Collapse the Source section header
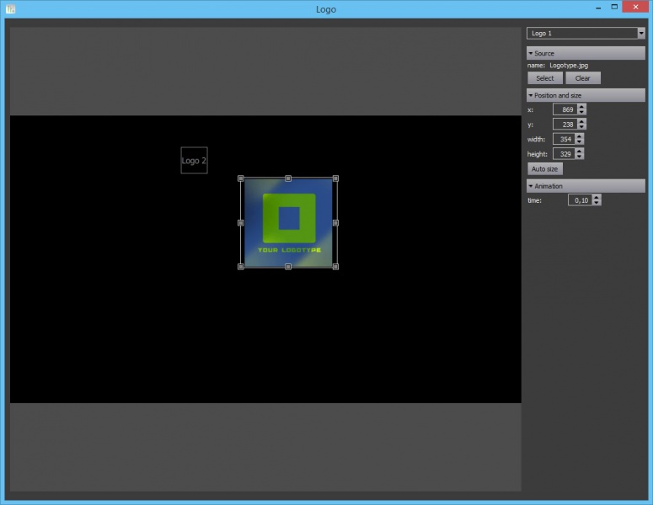 pyautogui.click(x=586, y=53)
